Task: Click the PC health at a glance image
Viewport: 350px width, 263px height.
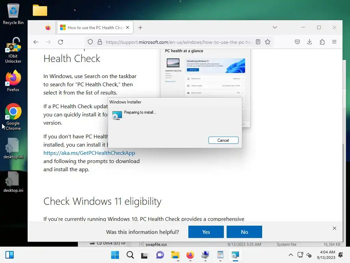Action: pos(205,74)
